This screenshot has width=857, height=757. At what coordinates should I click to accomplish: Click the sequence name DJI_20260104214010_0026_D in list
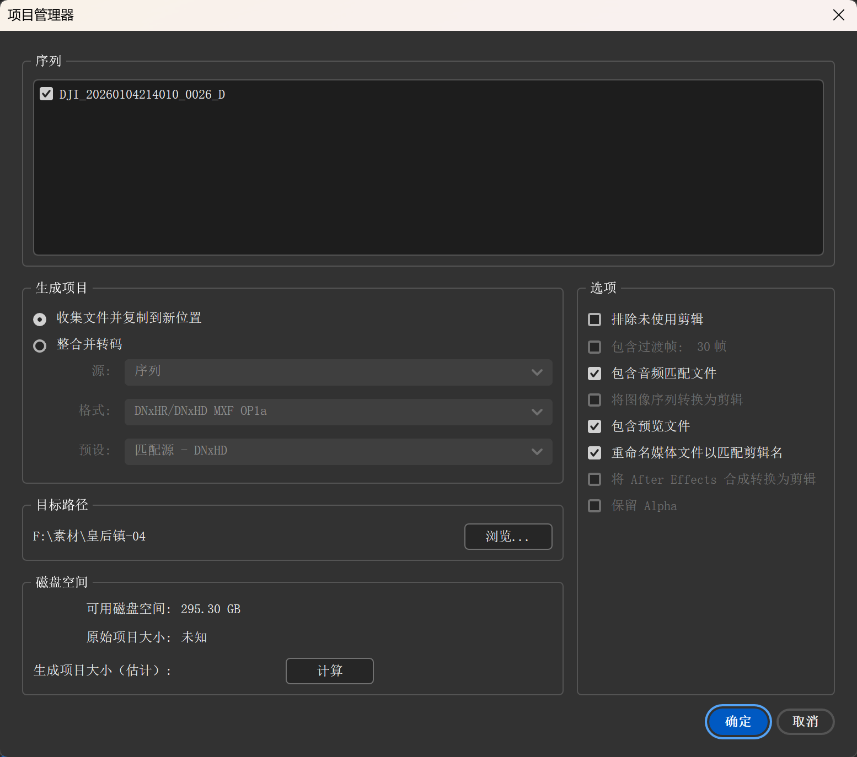(142, 94)
